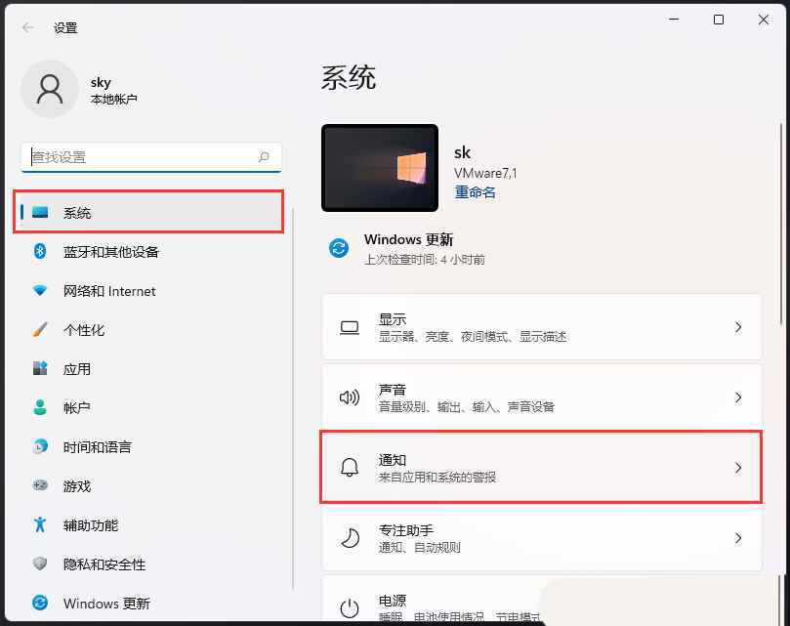This screenshot has height=626, width=790.
Task: Click the sky 本地帐户 name
Action: tap(114, 90)
